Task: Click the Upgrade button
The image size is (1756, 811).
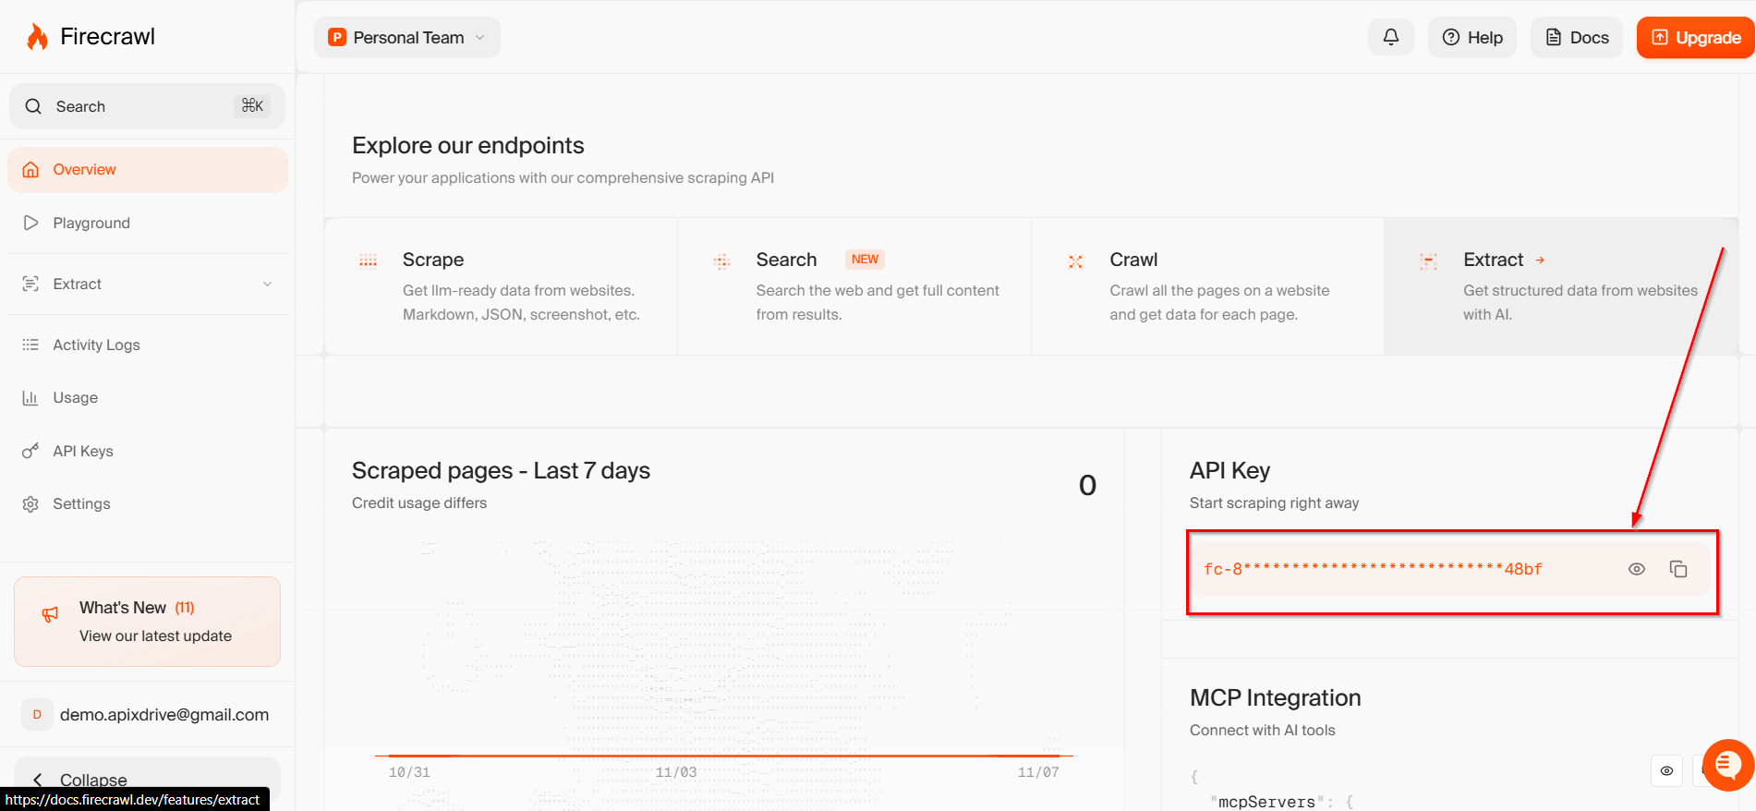Action: coord(1696,37)
